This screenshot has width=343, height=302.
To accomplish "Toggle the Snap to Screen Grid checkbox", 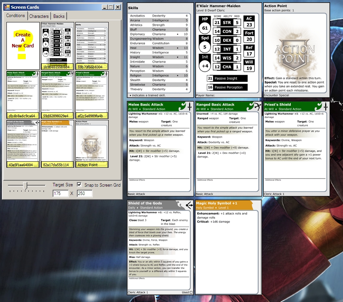I will pos(79,184).
